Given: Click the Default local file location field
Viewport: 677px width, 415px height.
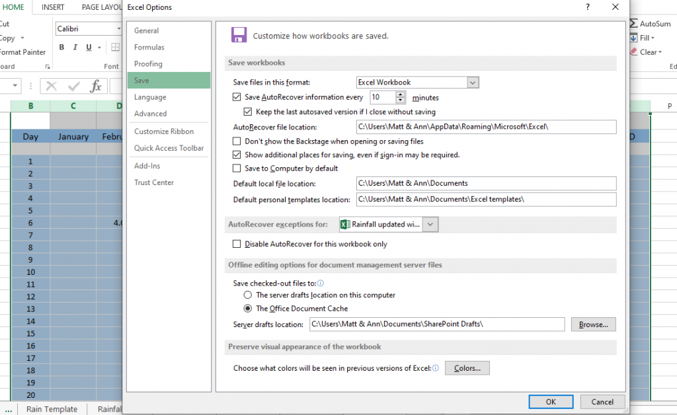Looking at the screenshot, I should (x=486, y=183).
